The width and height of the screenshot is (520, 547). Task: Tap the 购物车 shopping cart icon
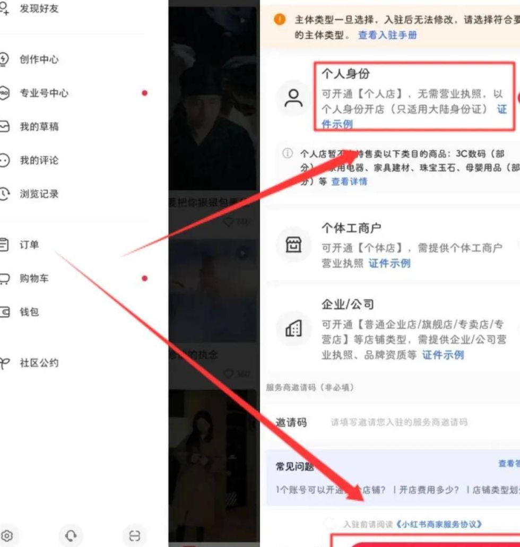4,279
